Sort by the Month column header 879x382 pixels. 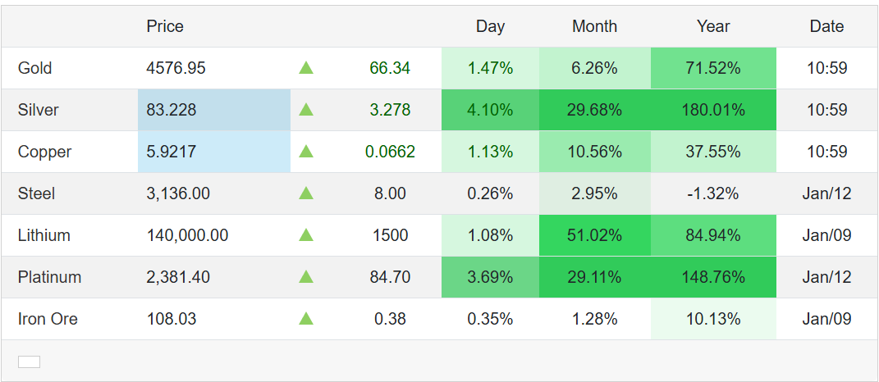click(594, 26)
